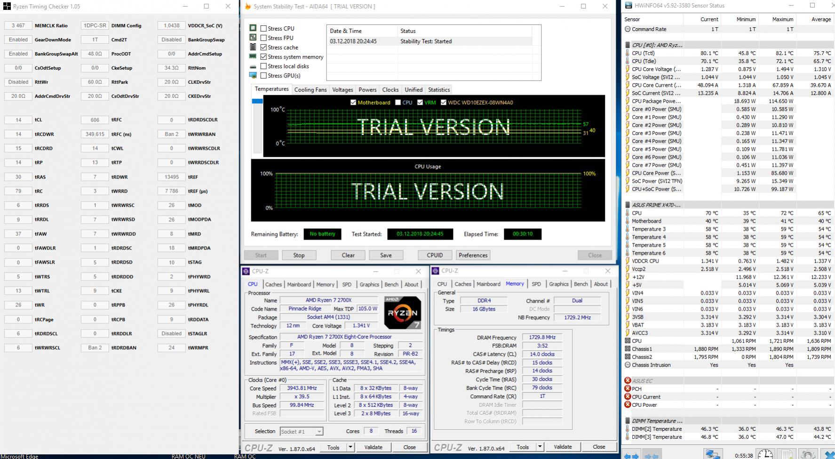
Task: Click the Stress CPU chip icon in AIDA64
Action: 253,28
